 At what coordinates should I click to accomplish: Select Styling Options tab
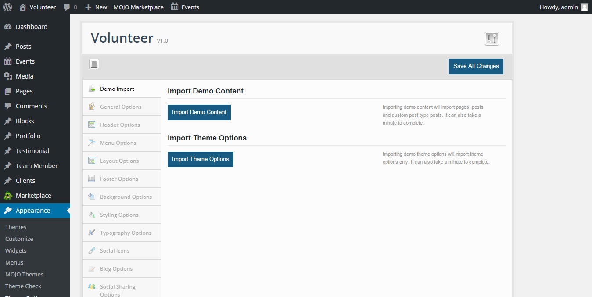(122, 215)
